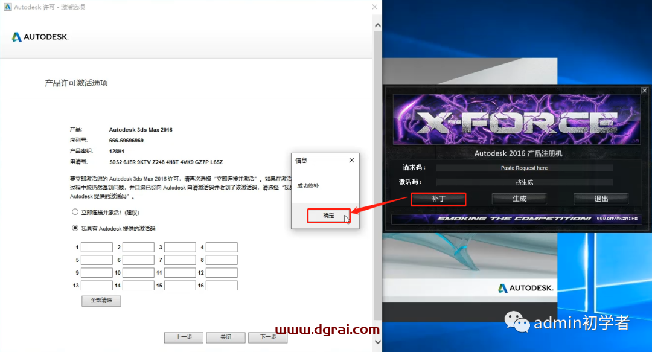
Task: Click activation code box 1
Action: point(97,247)
